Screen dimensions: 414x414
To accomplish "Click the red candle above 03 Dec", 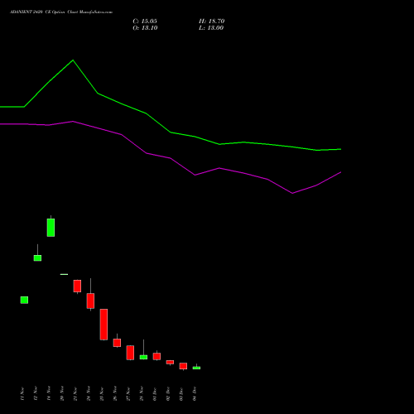I will coord(183,366).
